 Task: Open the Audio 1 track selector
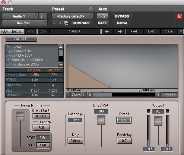coord(20,16)
